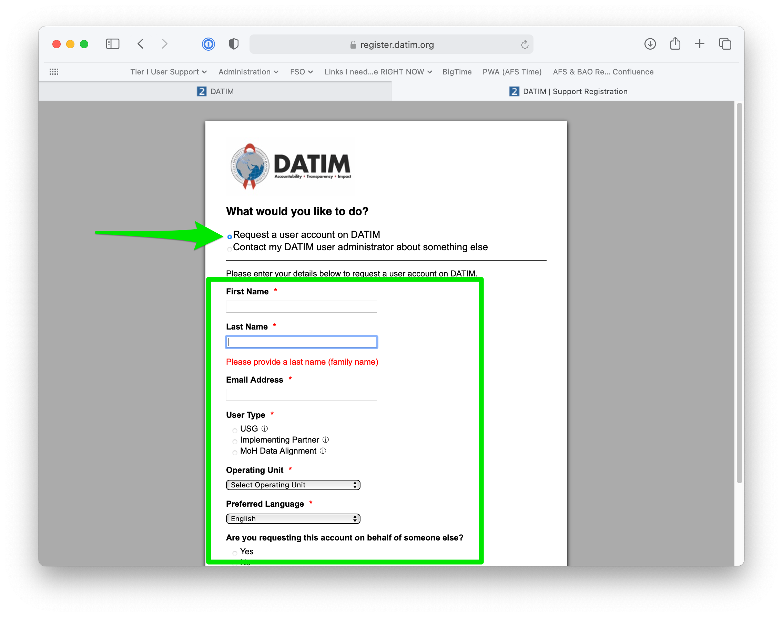The width and height of the screenshot is (783, 617).
Task: Click the forward navigation arrow
Action: point(164,44)
